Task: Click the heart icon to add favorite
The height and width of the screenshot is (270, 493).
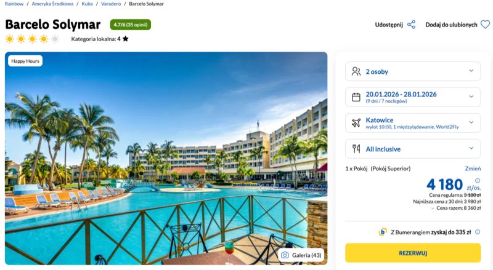Action: (x=485, y=25)
